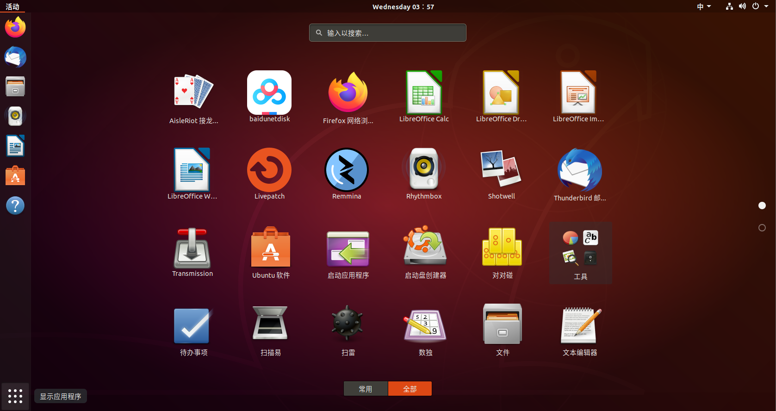The height and width of the screenshot is (411, 776).
Task: Launch Transmission torrent client
Action: [x=192, y=252]
